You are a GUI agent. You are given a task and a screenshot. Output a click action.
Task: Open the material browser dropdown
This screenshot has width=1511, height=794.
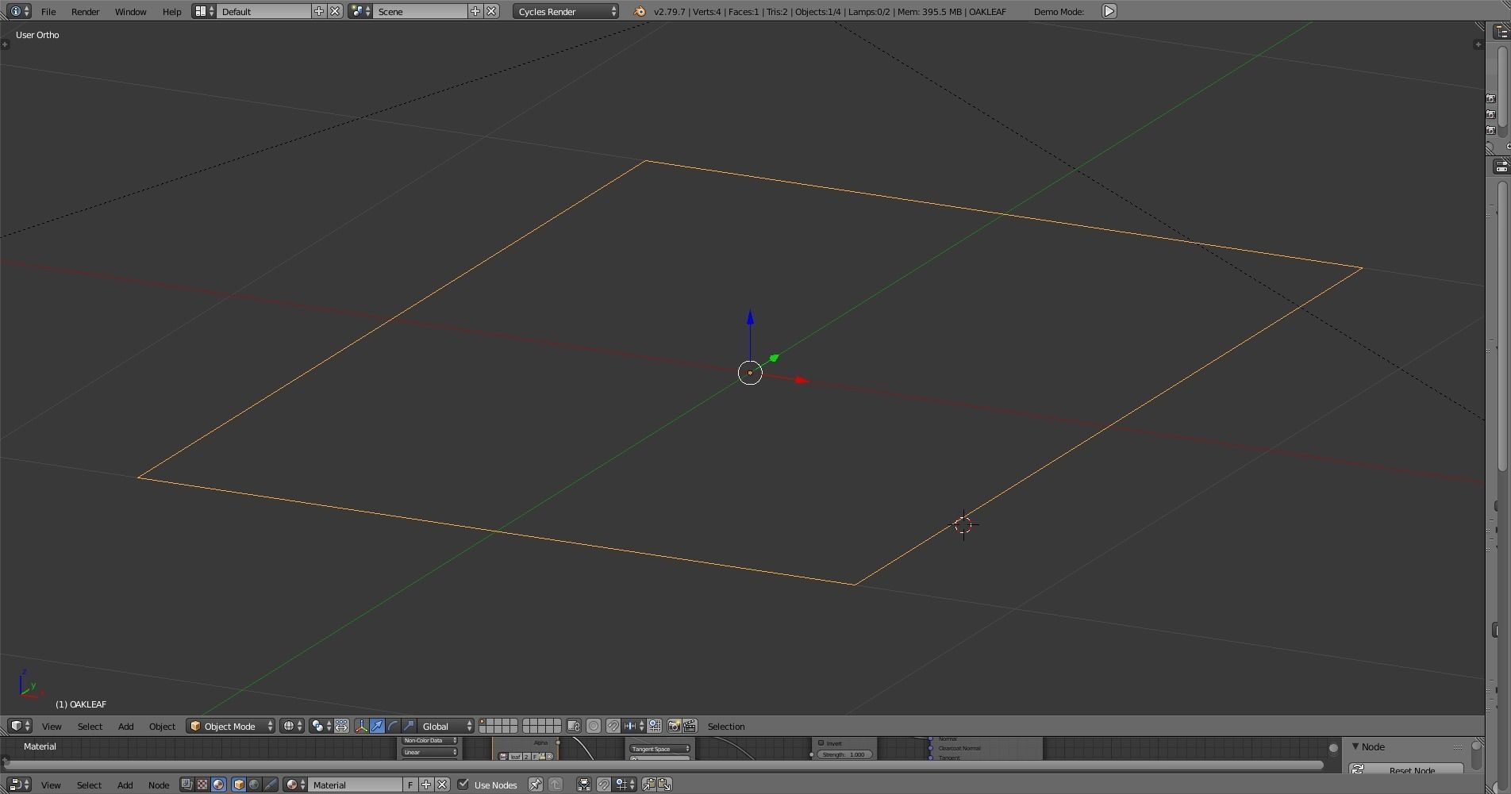[295, 784]
